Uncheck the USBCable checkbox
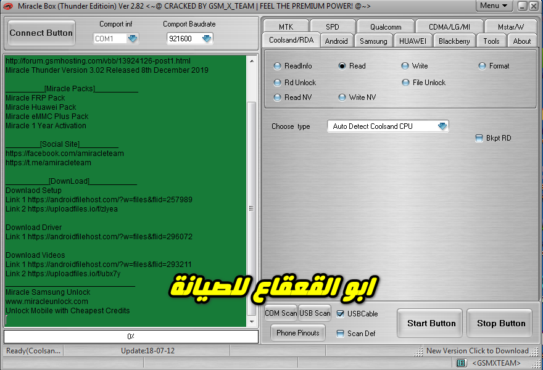The image size is (543, 370). pyautogui.click(x=341, y=314)
